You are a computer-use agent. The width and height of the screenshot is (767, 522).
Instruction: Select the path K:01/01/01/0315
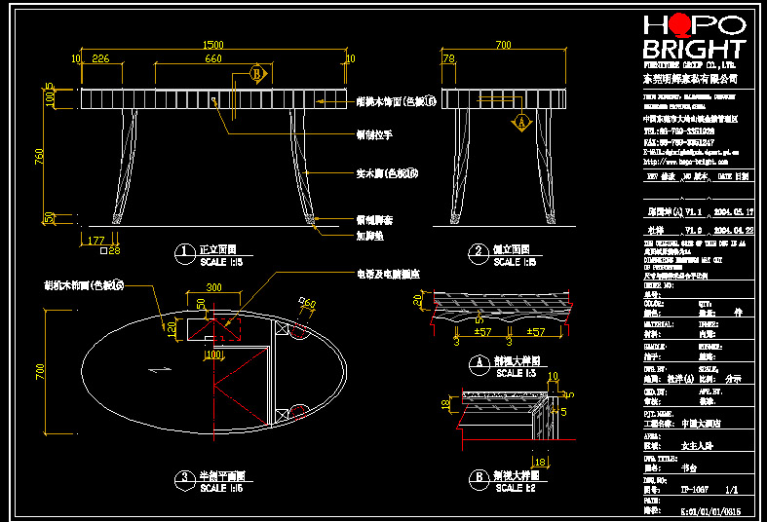(710, 511)
